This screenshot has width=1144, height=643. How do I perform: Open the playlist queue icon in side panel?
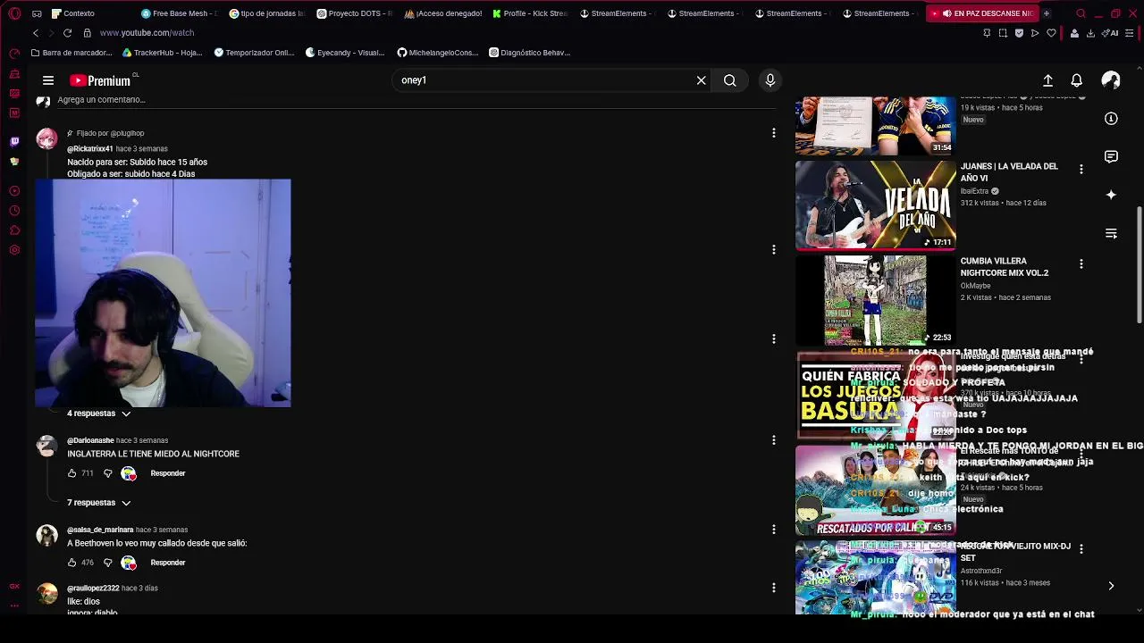click(1111, 233)
